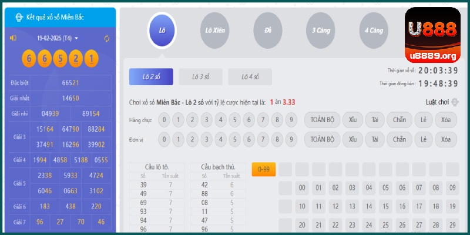Choose the 3 Càng circle
Viewport: 470px width, 235px height.
[x=321, y=29]
